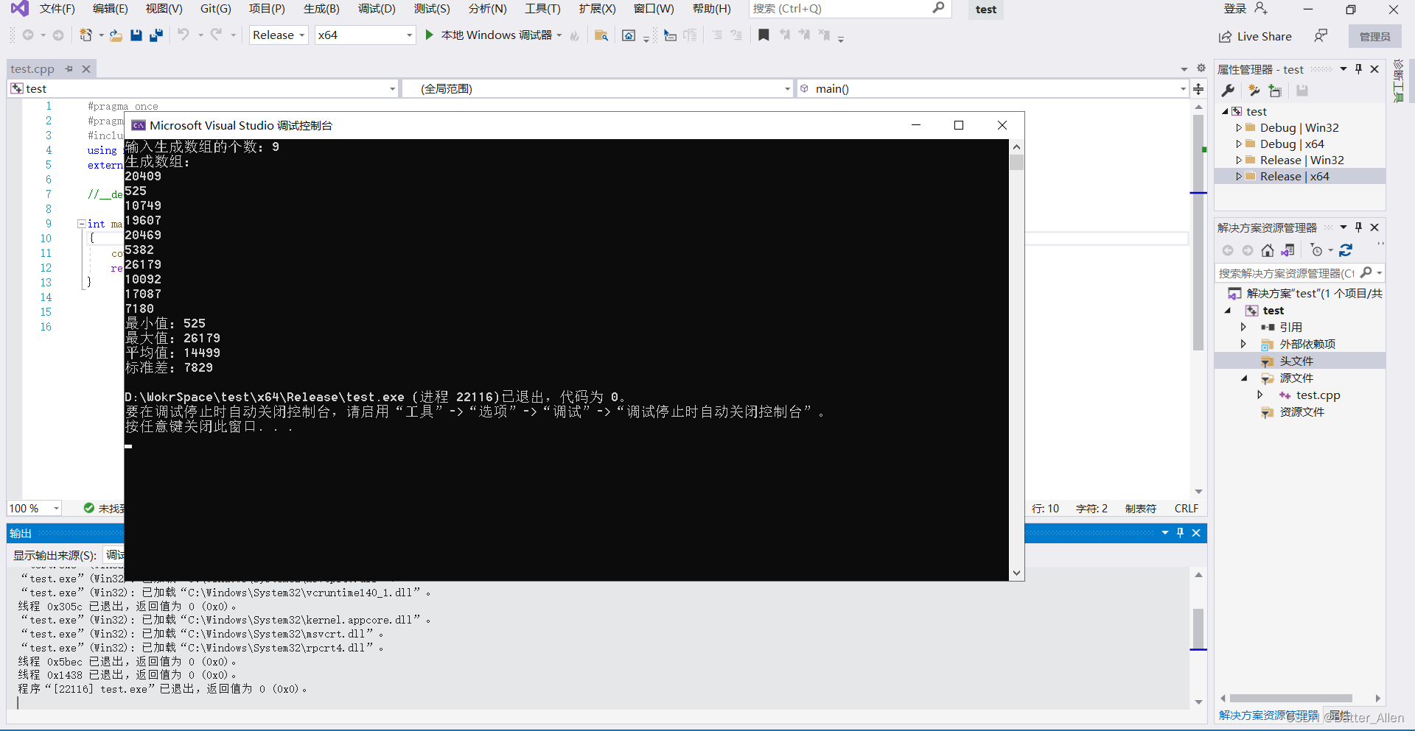Click the Live Share button
1415x731 pixels.
[1262, 35]
